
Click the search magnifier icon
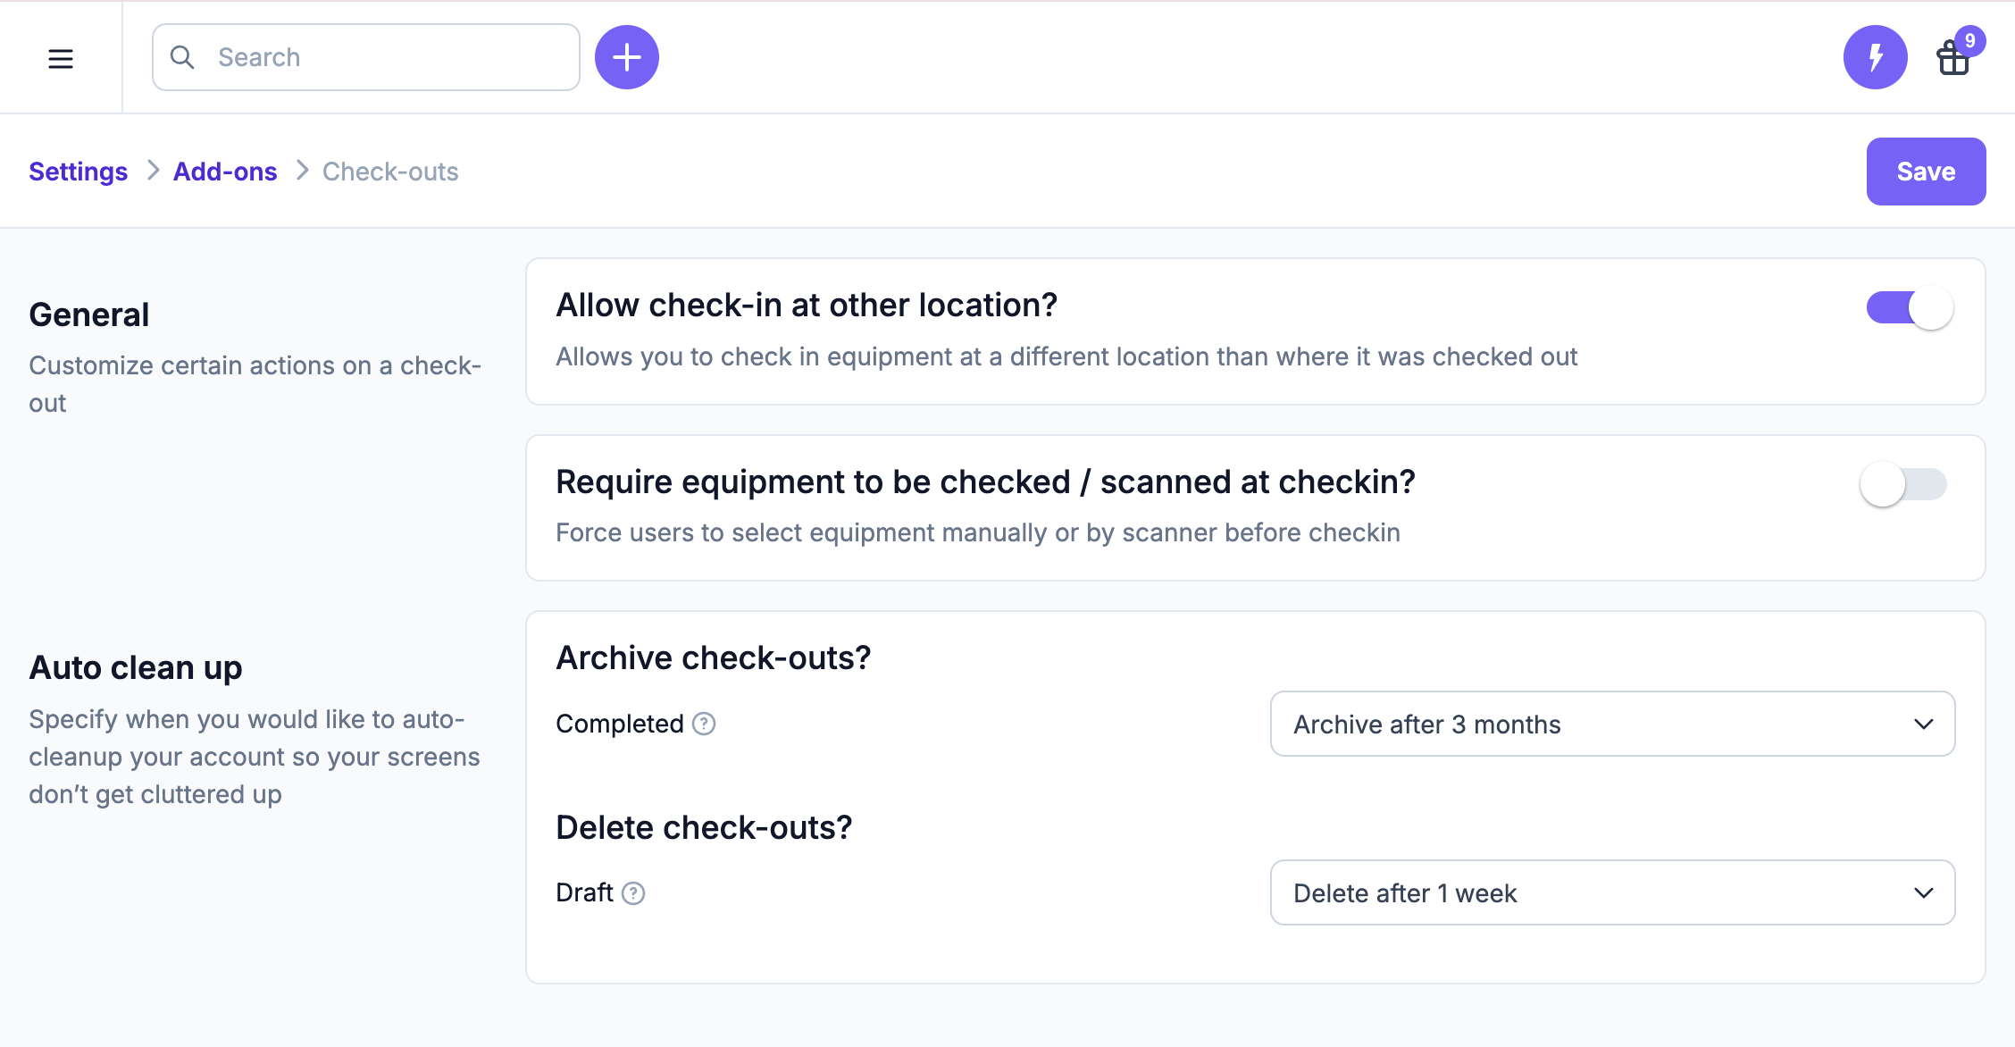182,57
